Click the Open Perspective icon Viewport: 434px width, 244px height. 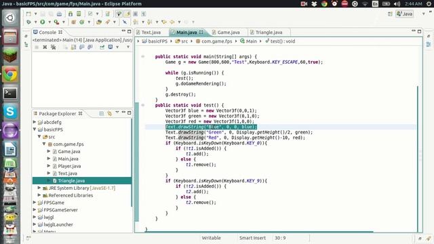tap(390, 14)
